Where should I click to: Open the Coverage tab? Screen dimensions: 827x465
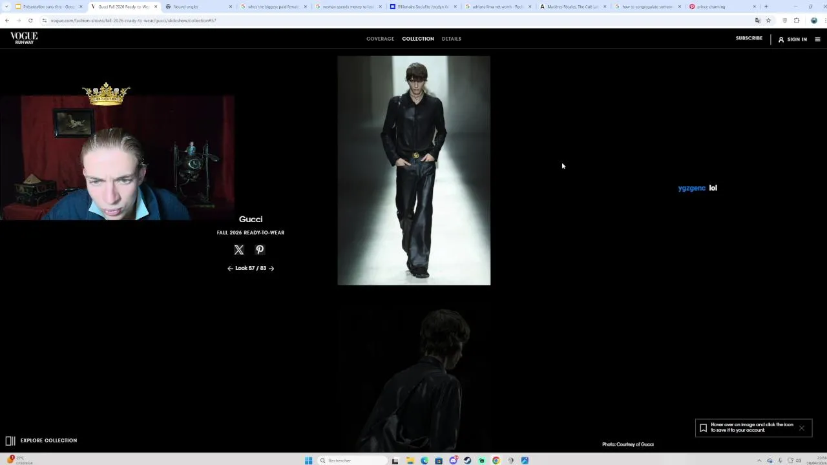[x=380, y=39]
